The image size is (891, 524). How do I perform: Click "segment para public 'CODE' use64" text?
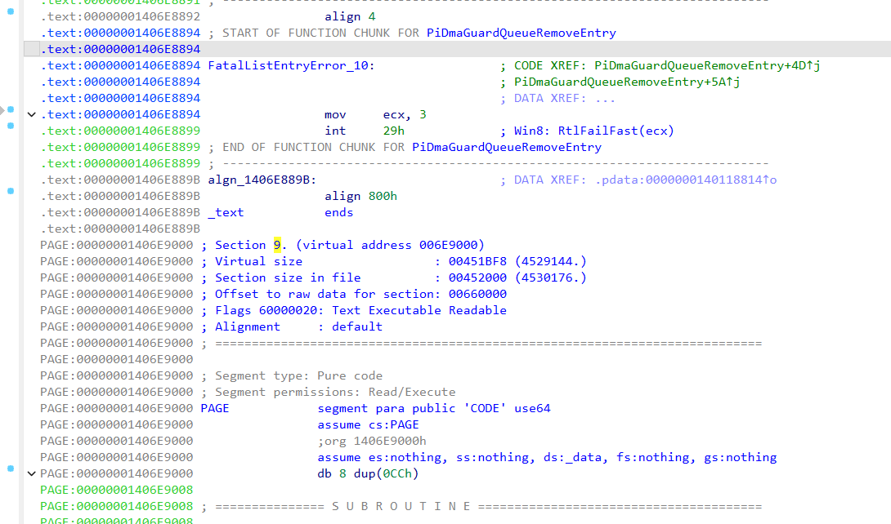[433, 409]
